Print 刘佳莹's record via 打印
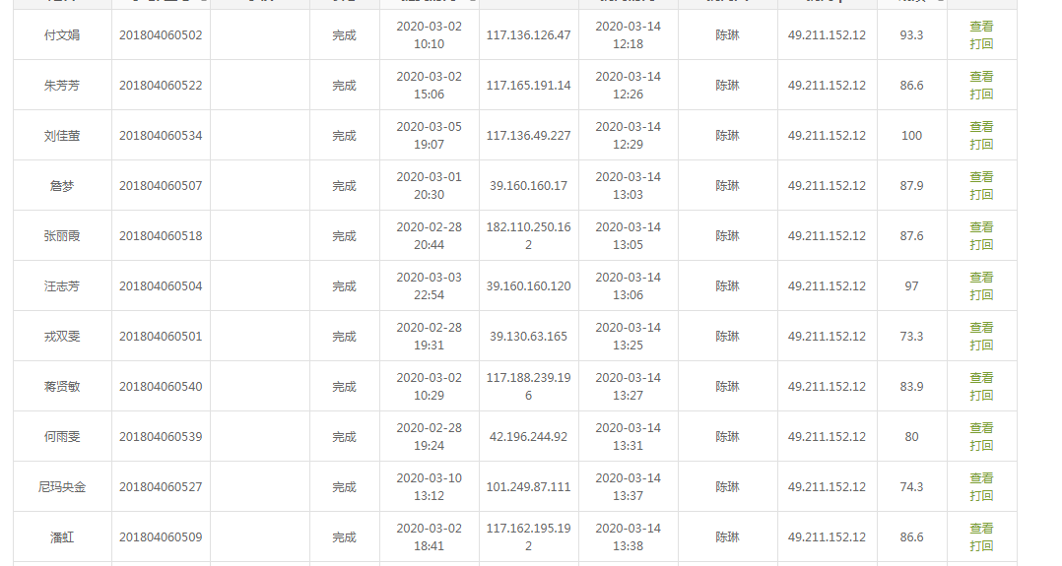 (x=981, y=145)
